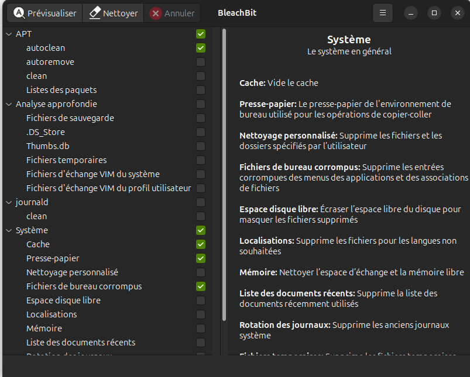Click the Annuler button

[x=172, y=13]
